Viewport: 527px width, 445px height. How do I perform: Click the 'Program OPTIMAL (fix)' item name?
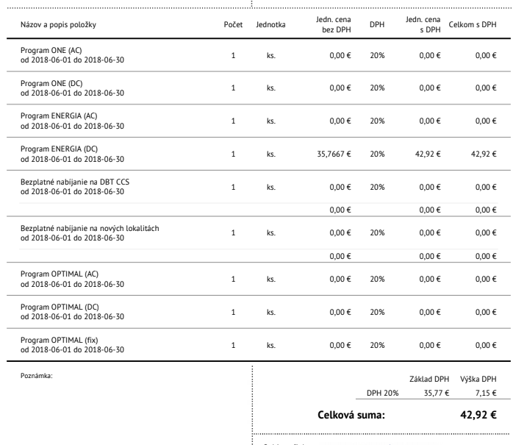pyautogui.click(x=59, y=340)
